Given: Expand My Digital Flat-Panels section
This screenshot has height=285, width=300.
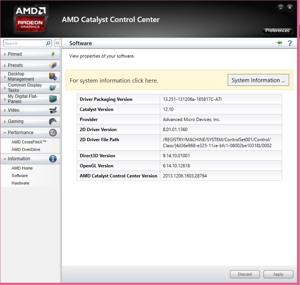Looking at the screenshot, I should (x=30, y=99).
